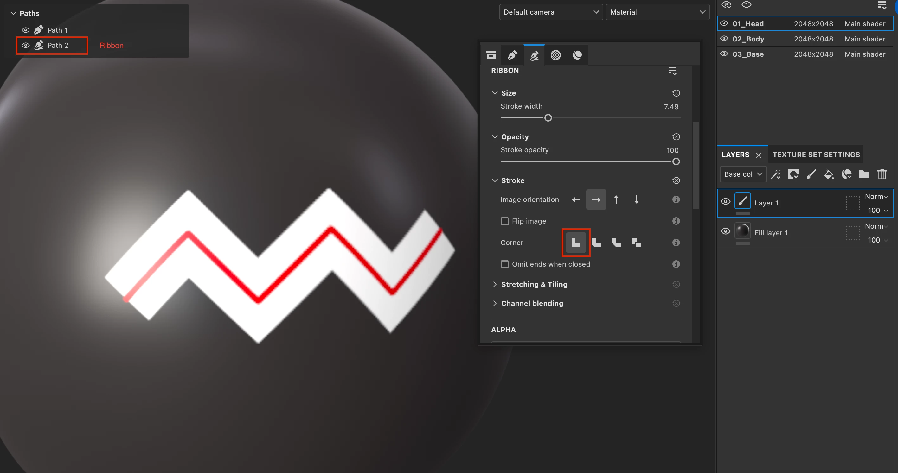898x473 pixels.
Task: Check Omit ends when closed
Action: [x=504, y=264]
